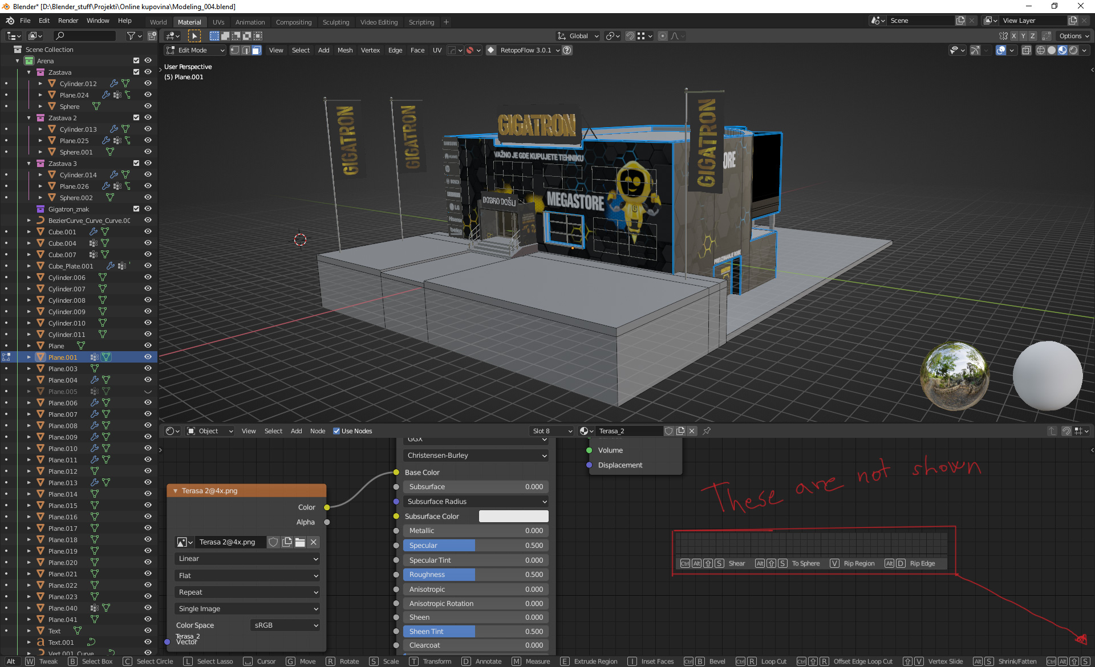Open the Sculpting workspace tab

(x=336, y=22)
